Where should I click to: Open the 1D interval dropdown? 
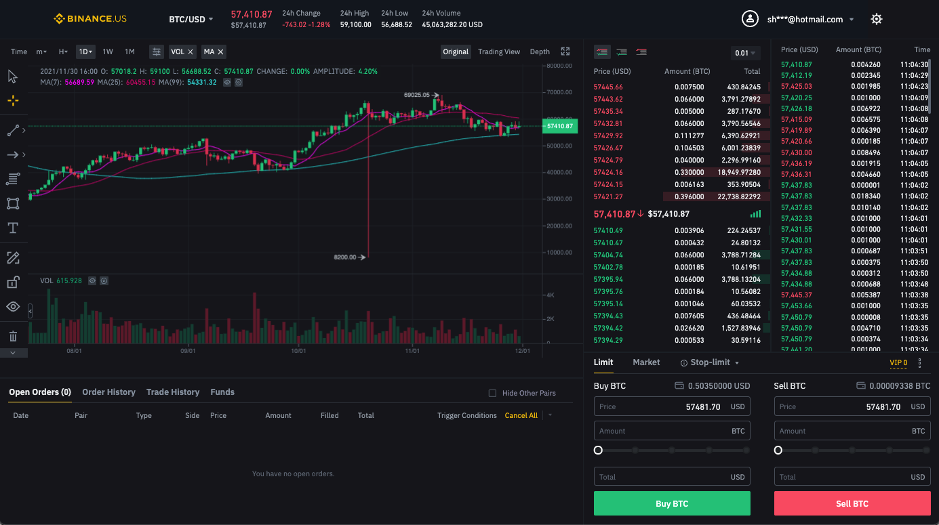85,51
